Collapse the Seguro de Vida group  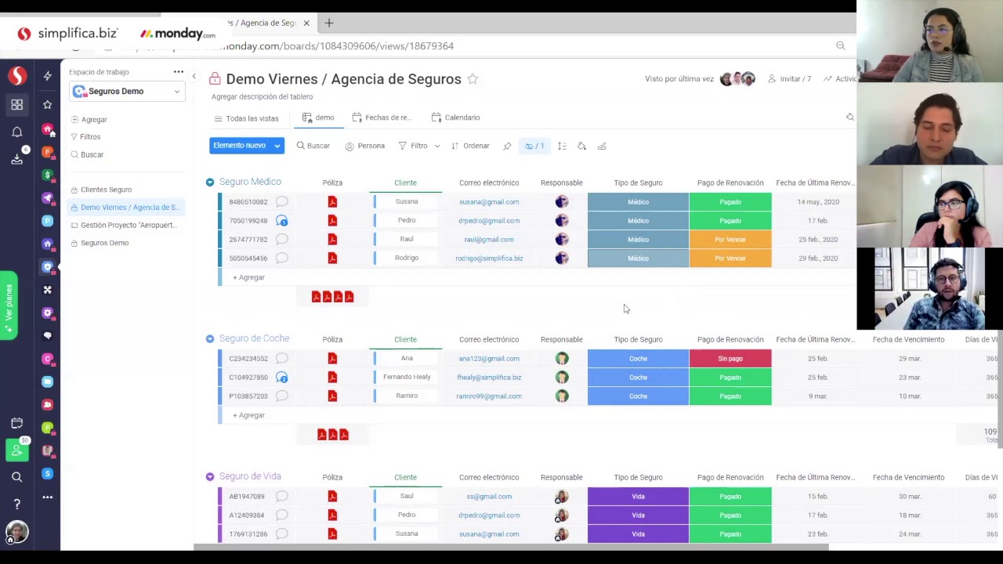[x=210, y=477]
